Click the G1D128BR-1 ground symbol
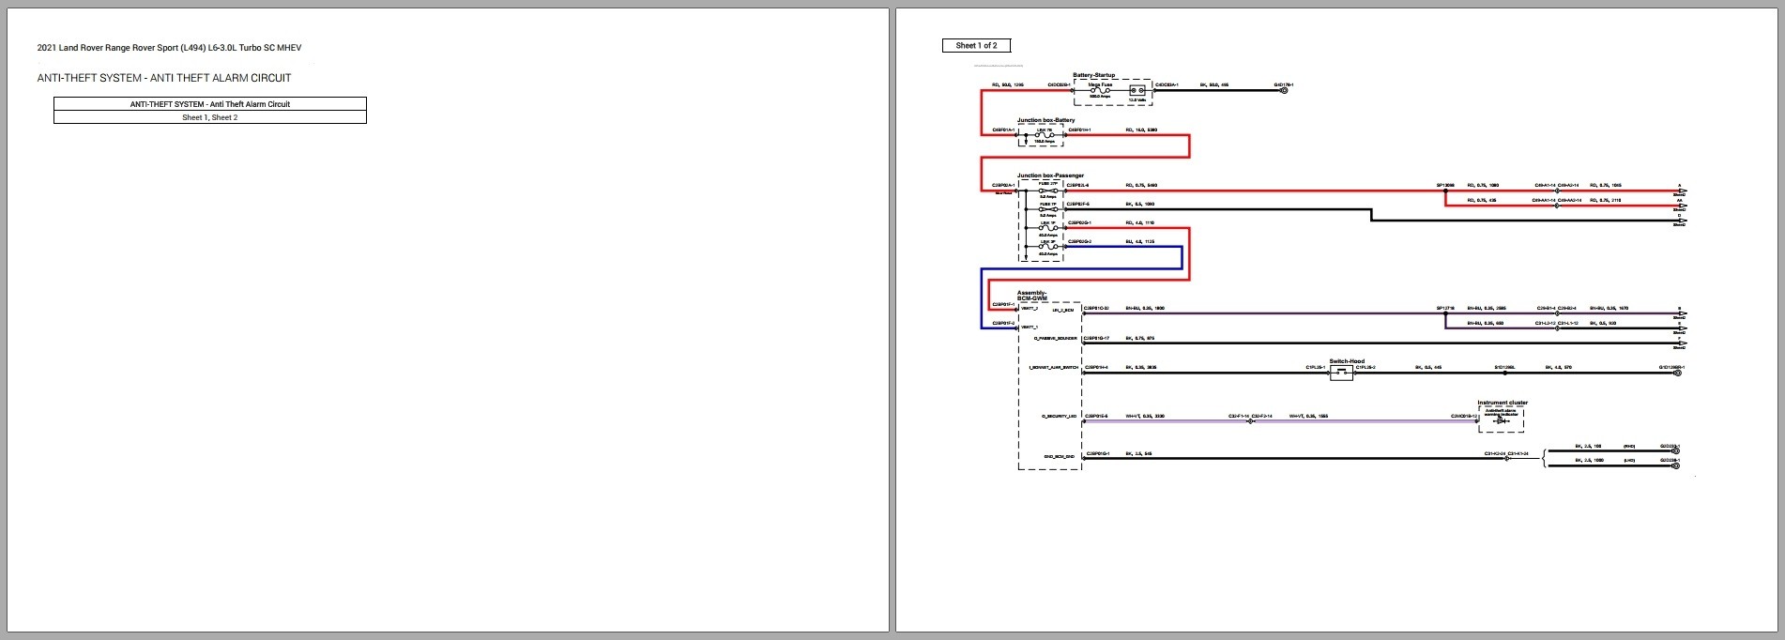Viewport: 1785px width, 640px height. tap(1677, 373)
